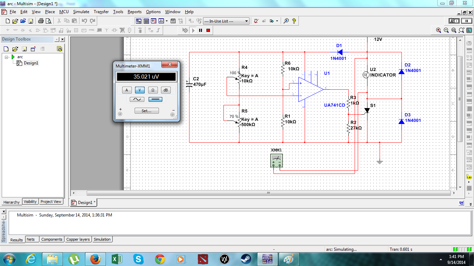The width and height of the screenshot is (474, 266).
Task: Open the Tools menu
Action: 118,12
